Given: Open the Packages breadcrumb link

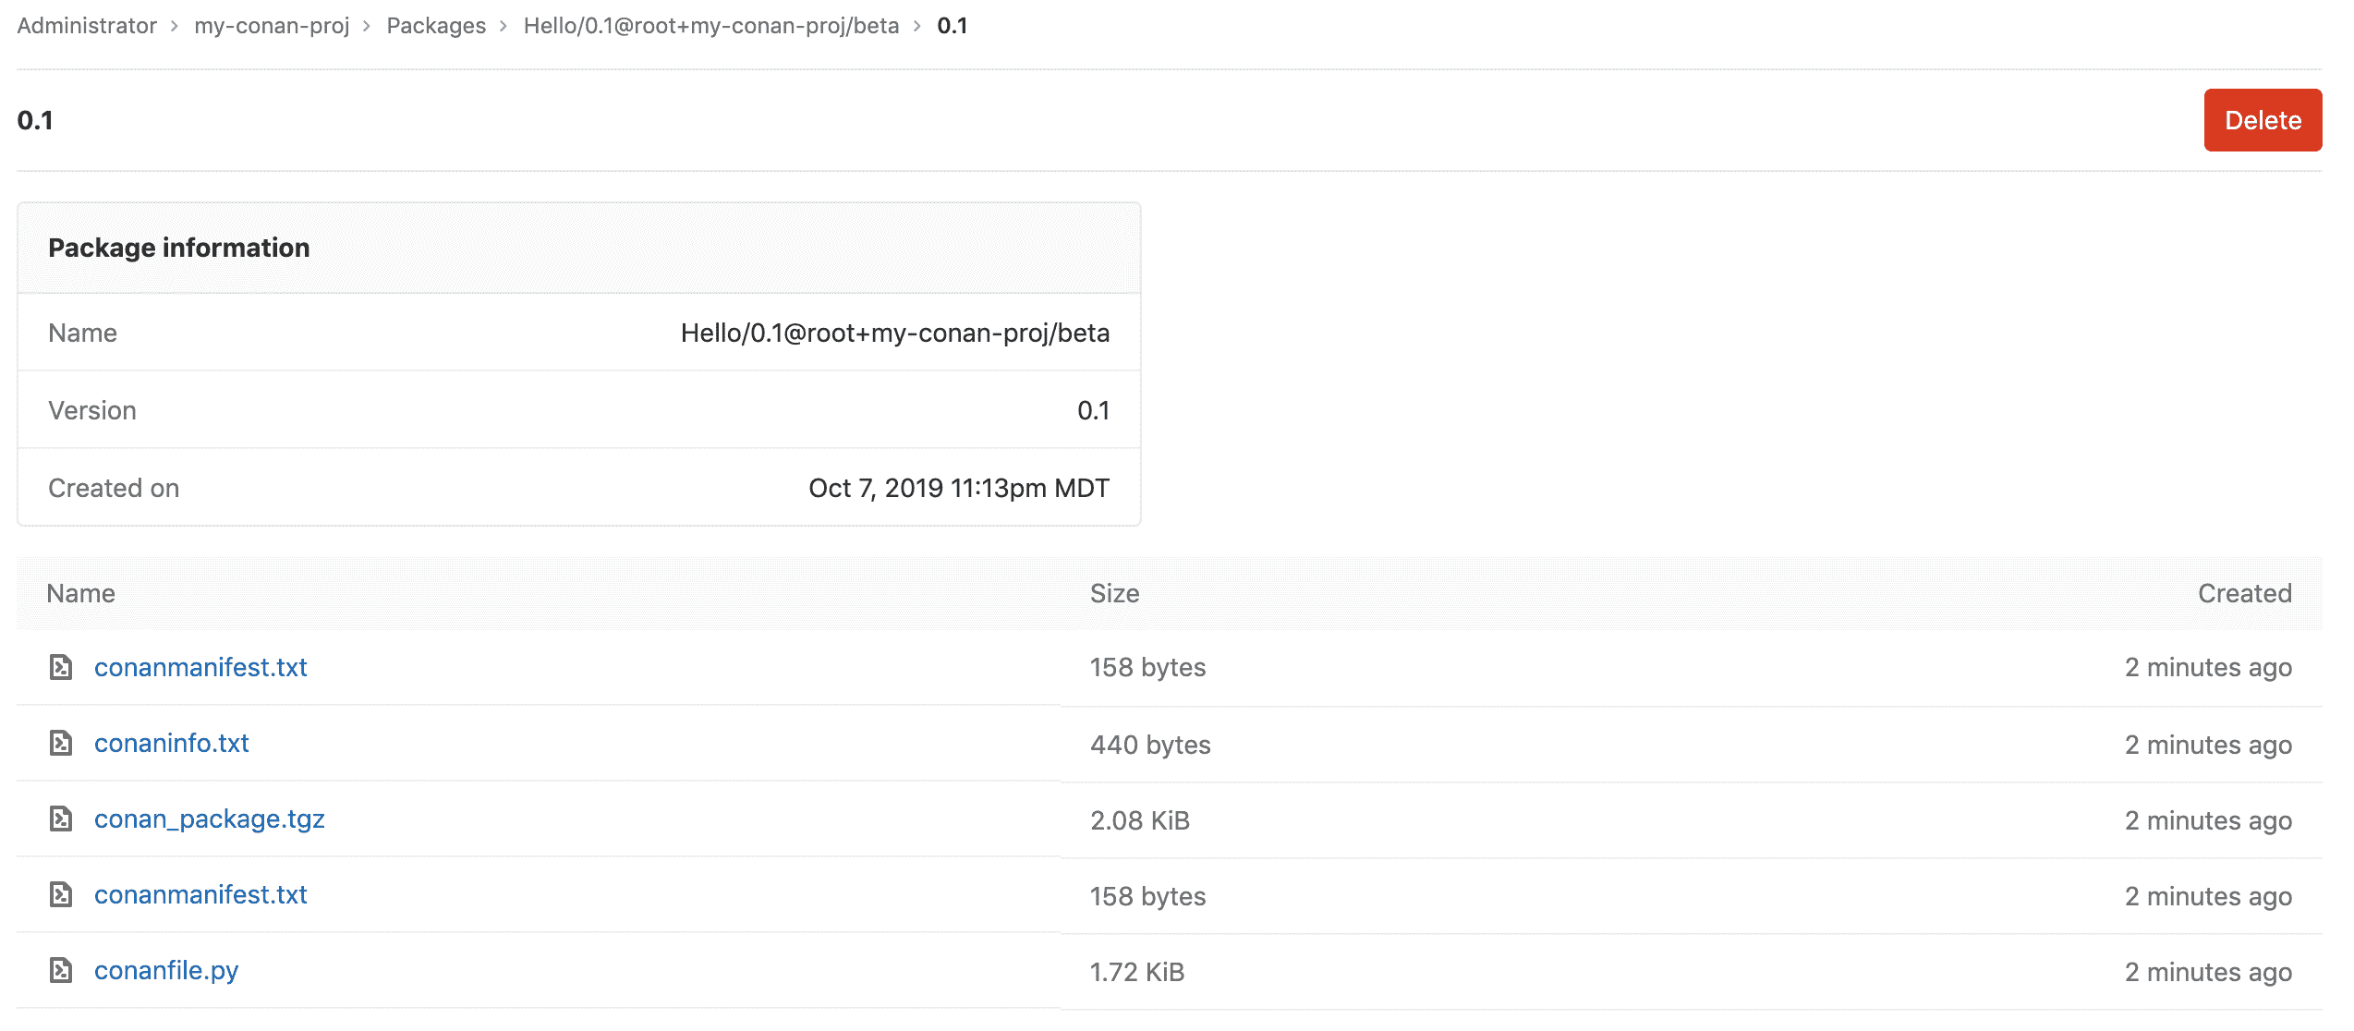Looking at the screenshot, I should click(x=435, y=25).
